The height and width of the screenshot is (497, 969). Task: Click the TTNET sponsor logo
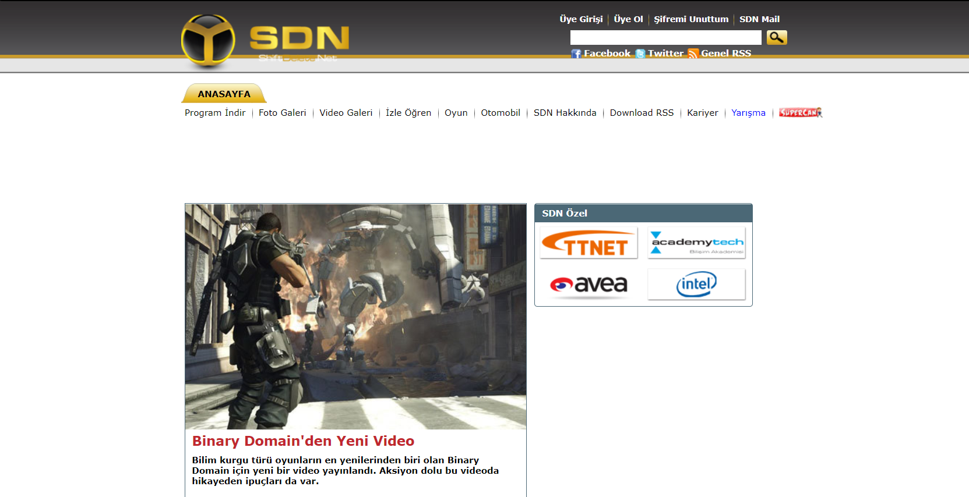(589, 243)
